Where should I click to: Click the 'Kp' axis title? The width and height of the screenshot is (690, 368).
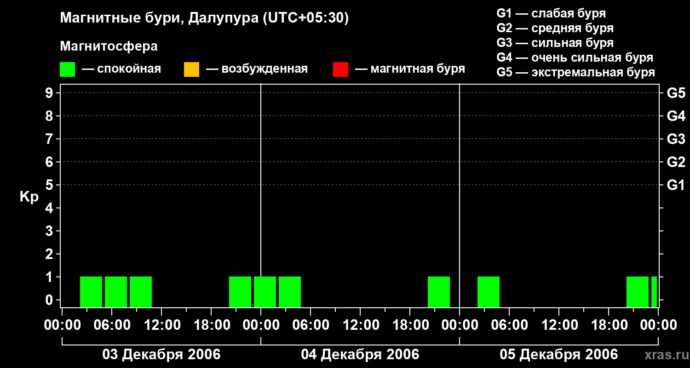(29, 197)
